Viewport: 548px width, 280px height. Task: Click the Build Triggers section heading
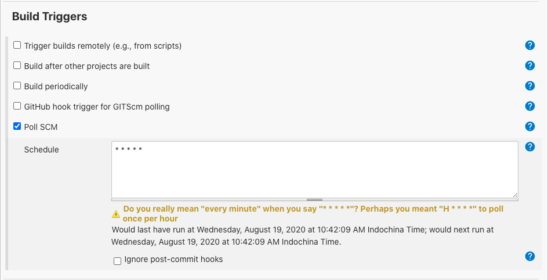click(50, 17)
